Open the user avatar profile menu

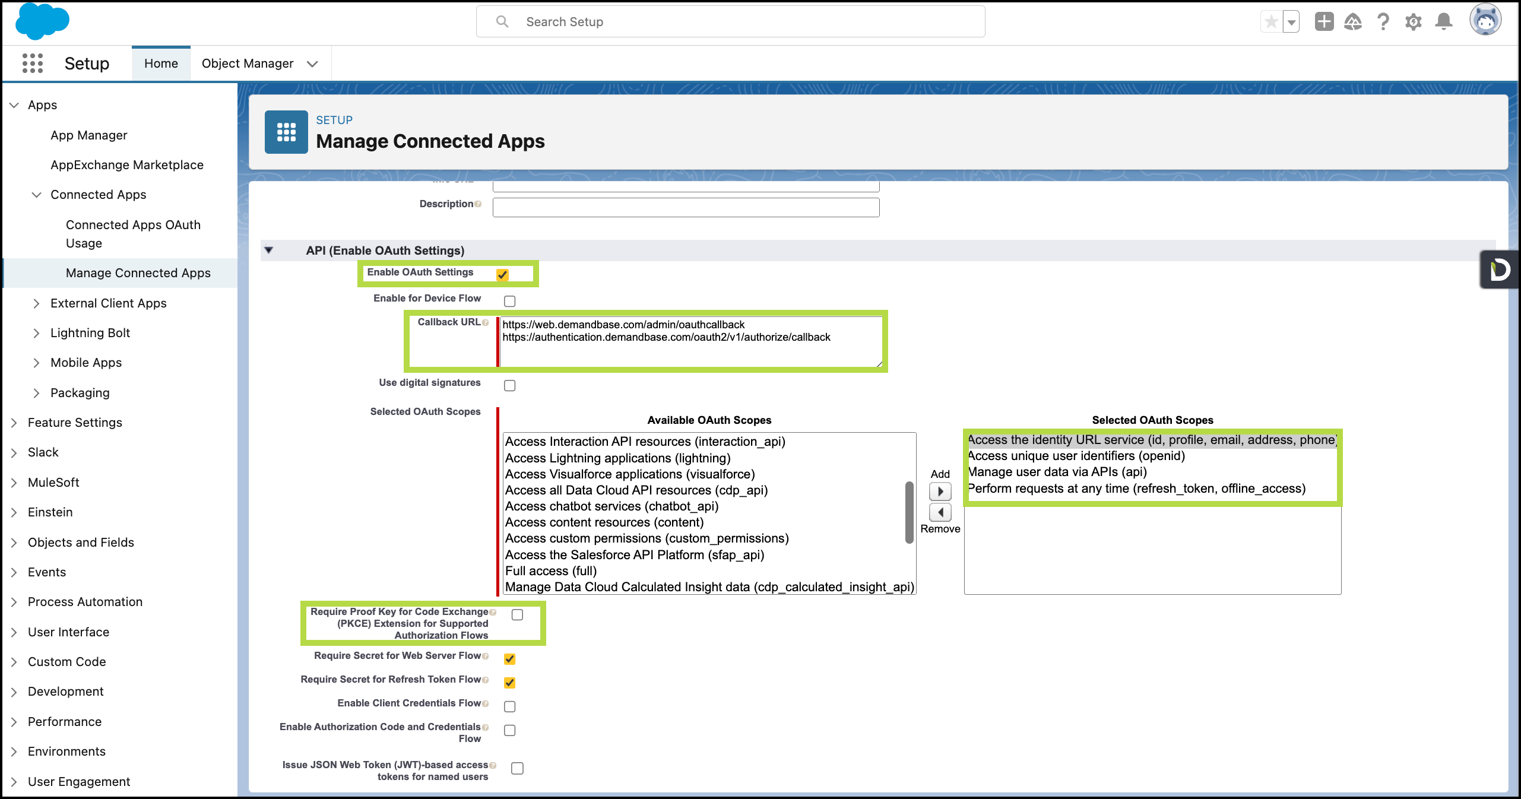1485,21
